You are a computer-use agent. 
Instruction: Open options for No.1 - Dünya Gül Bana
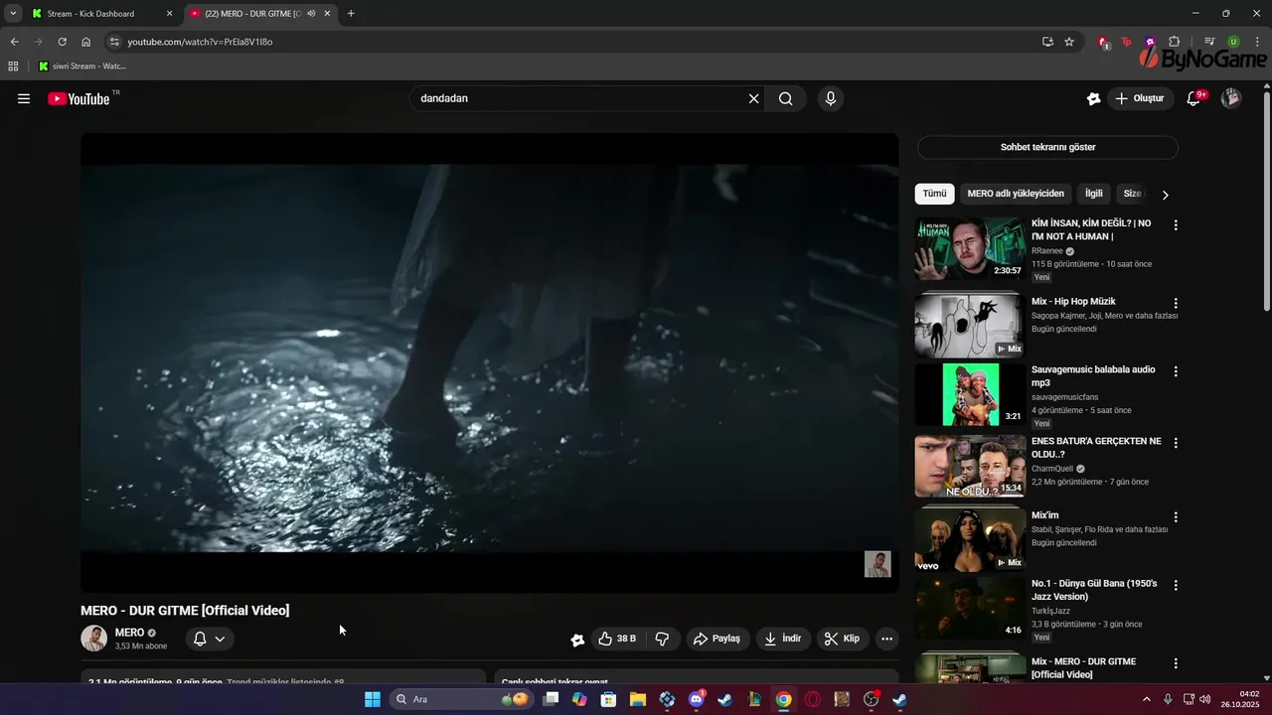(1176, 586)
